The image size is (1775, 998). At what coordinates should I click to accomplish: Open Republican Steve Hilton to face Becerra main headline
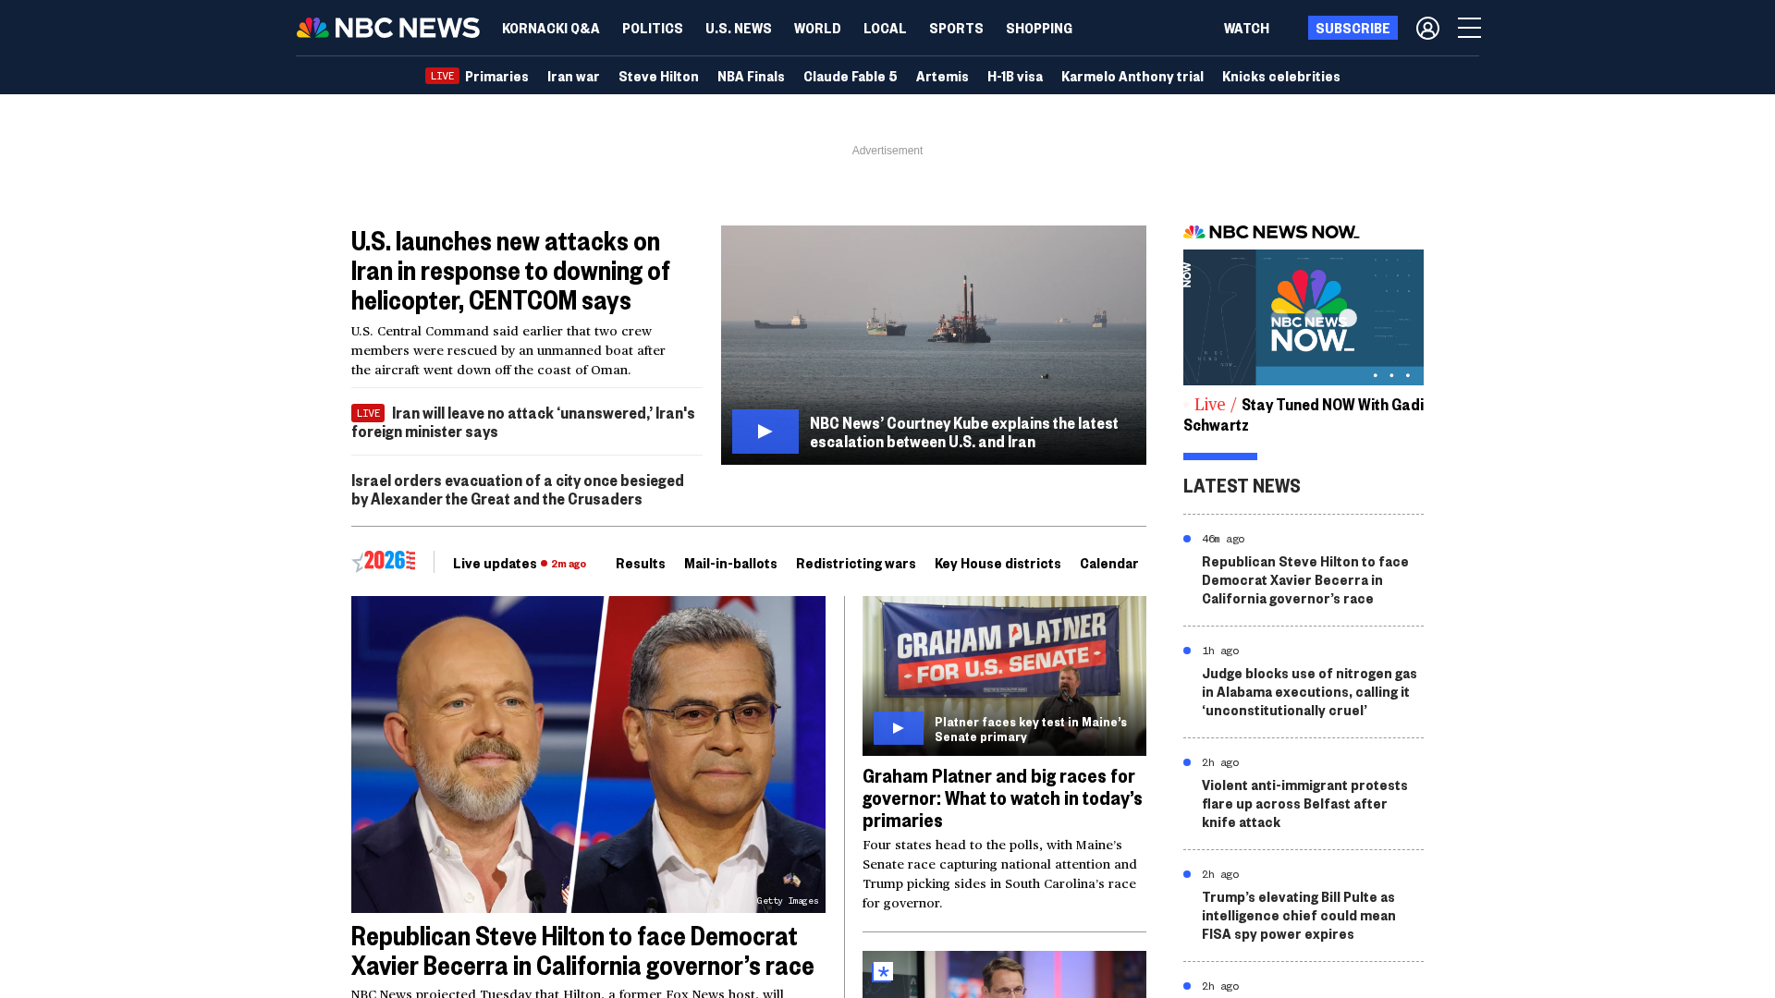(x=582, y=951)
